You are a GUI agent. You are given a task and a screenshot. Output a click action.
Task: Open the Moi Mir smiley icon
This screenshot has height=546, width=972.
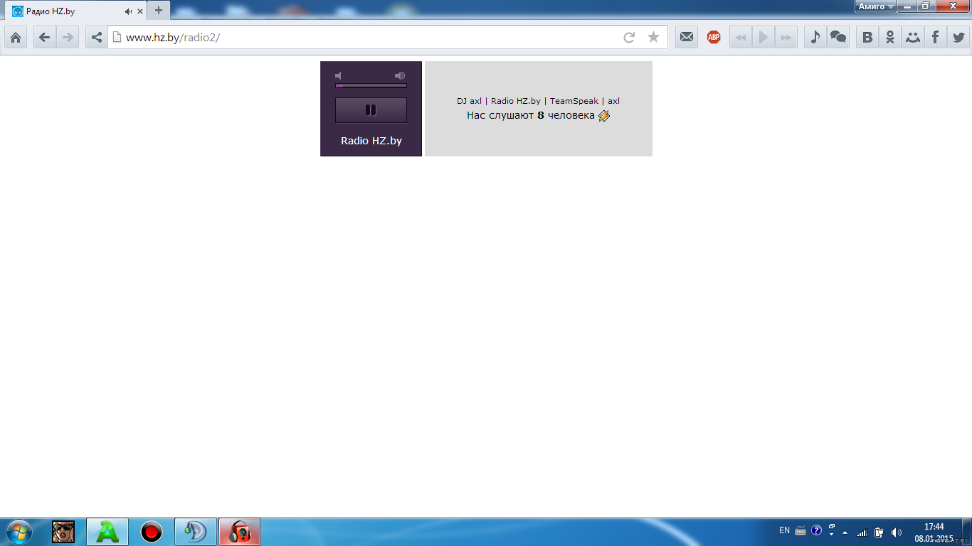(912, 37)
